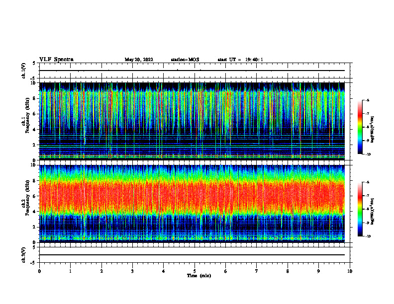
Task: Click the "station=MOS" header text
Action: pos(185,60)
